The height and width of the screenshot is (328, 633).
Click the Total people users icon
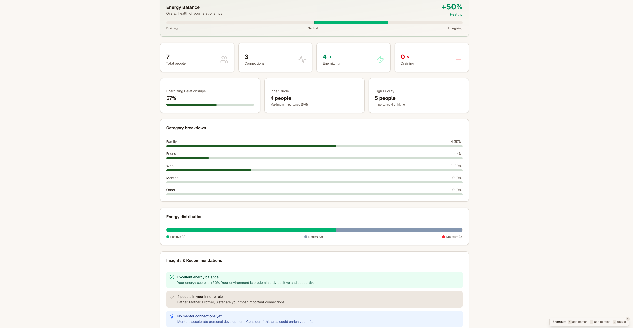(224, 59)
